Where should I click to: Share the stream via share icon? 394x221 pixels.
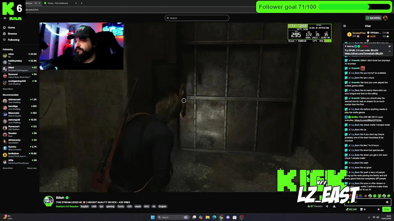pyautogui.click(x=327, y=206)
